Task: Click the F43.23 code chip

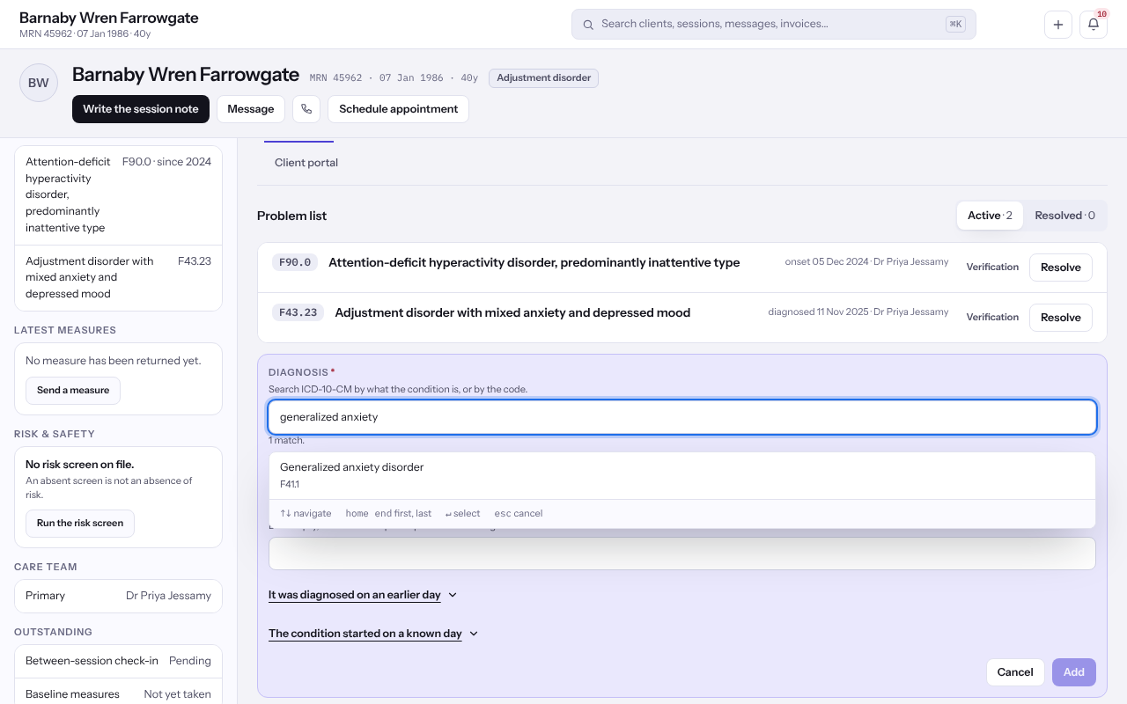Action: pyautogui.click(x=298, y=312)
